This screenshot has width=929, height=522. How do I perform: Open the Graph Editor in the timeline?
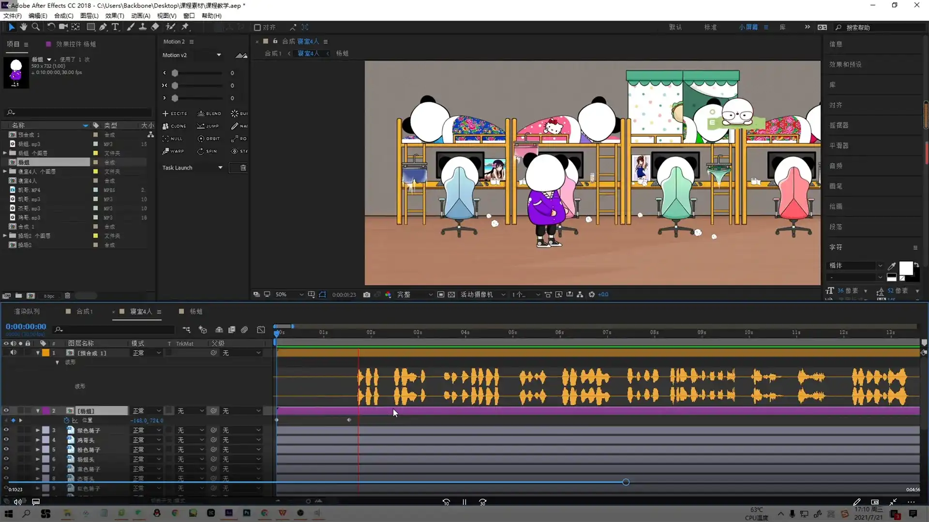click(261, 330)
